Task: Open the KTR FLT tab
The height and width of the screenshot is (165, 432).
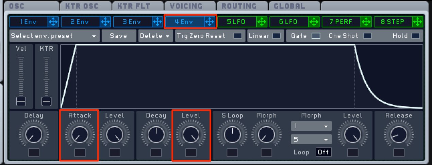Action: pos(137,6)
